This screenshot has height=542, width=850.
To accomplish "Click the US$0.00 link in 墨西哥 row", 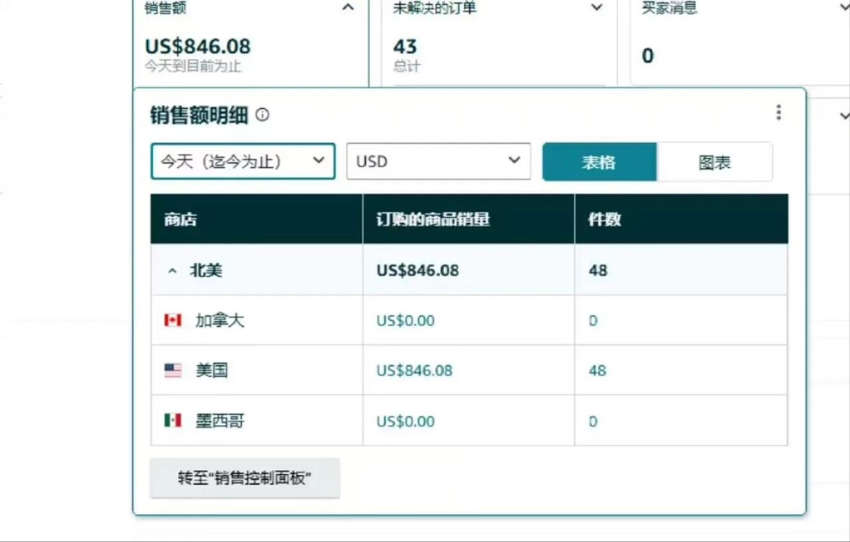I will tap(405, 421).
